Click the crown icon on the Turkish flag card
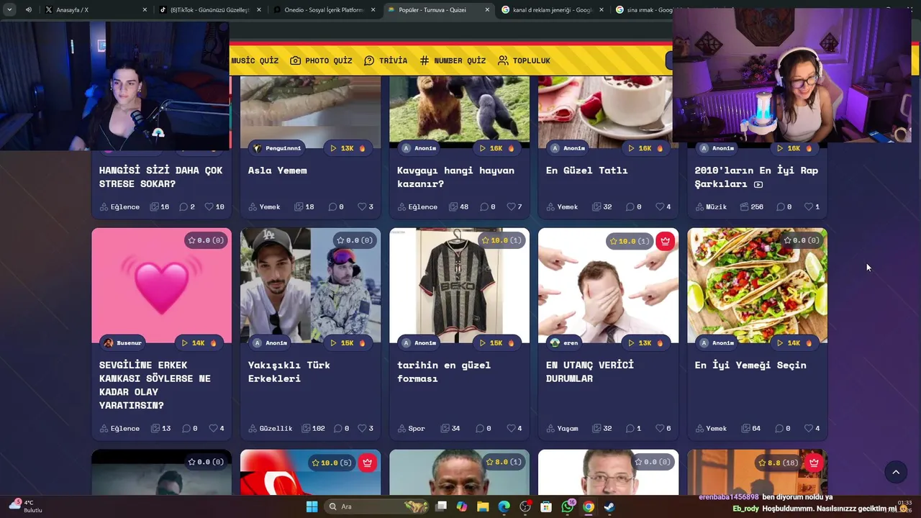 click(367, 463)
